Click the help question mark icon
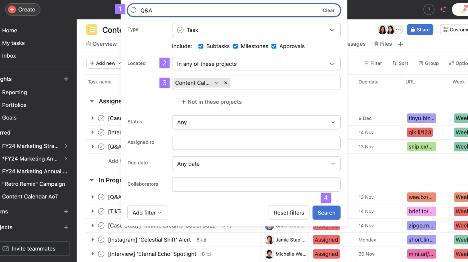 (429, 9)
